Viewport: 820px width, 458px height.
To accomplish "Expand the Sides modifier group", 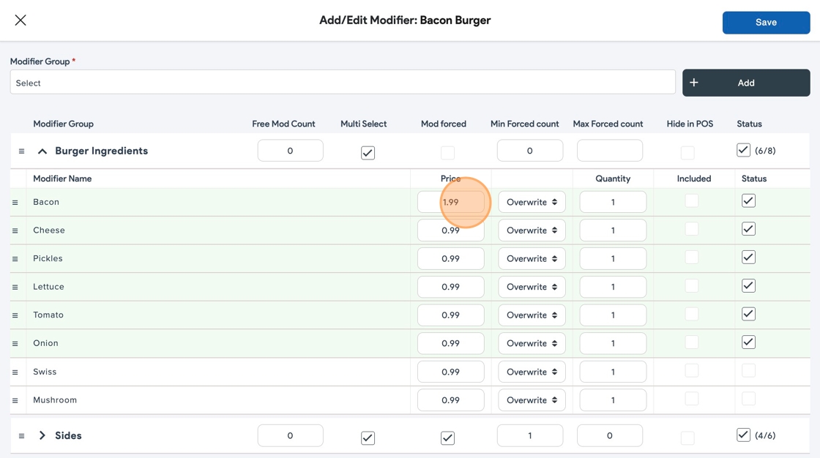I will pos(42,435).
